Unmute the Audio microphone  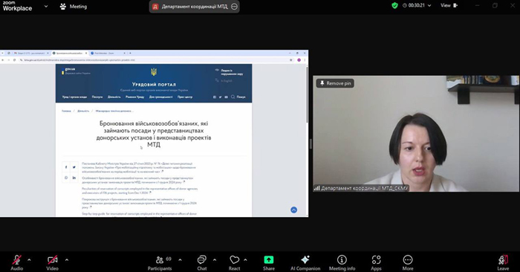[x=17, y=263]
